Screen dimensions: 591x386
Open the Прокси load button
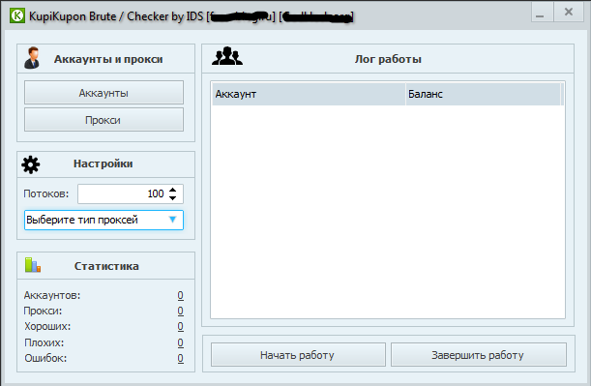104,120
